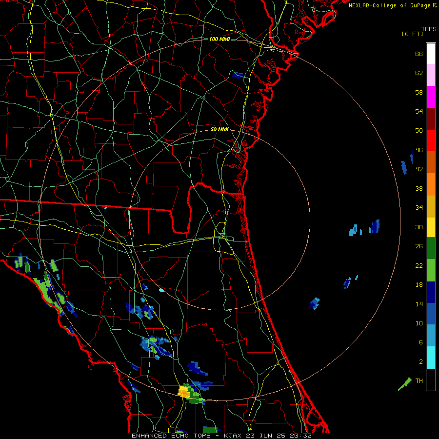Click the yellow-orange high echo top cell
The height and width of the screenshot is (439, 439).
tap(184, 391)
